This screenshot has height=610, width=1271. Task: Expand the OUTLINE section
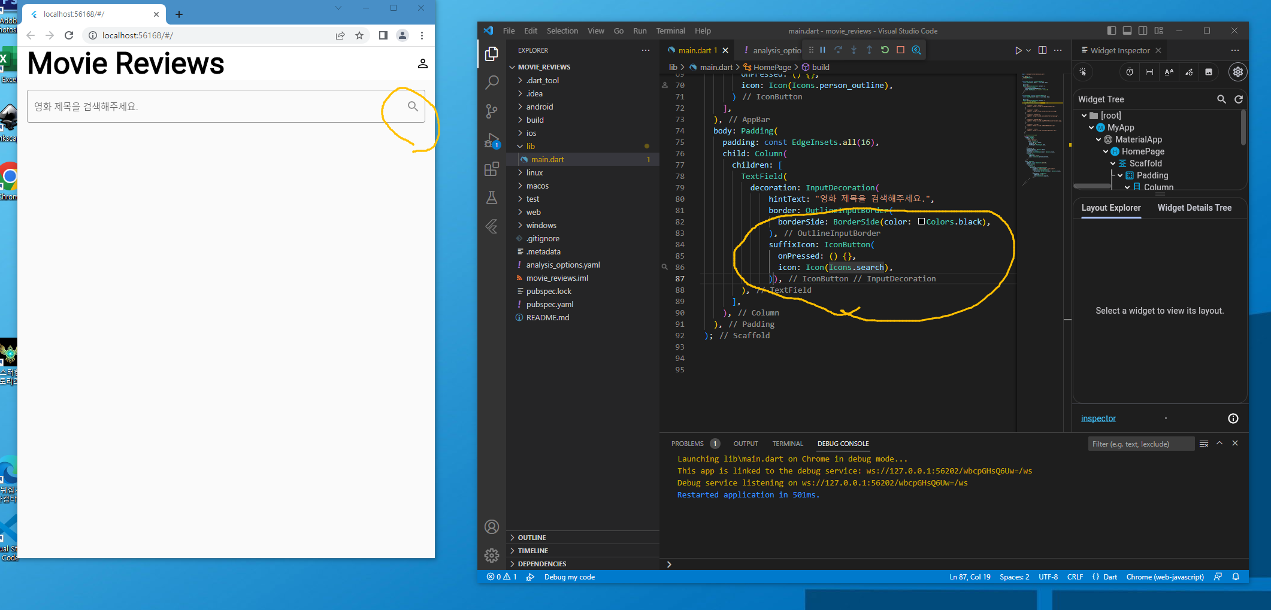[582, 538]
